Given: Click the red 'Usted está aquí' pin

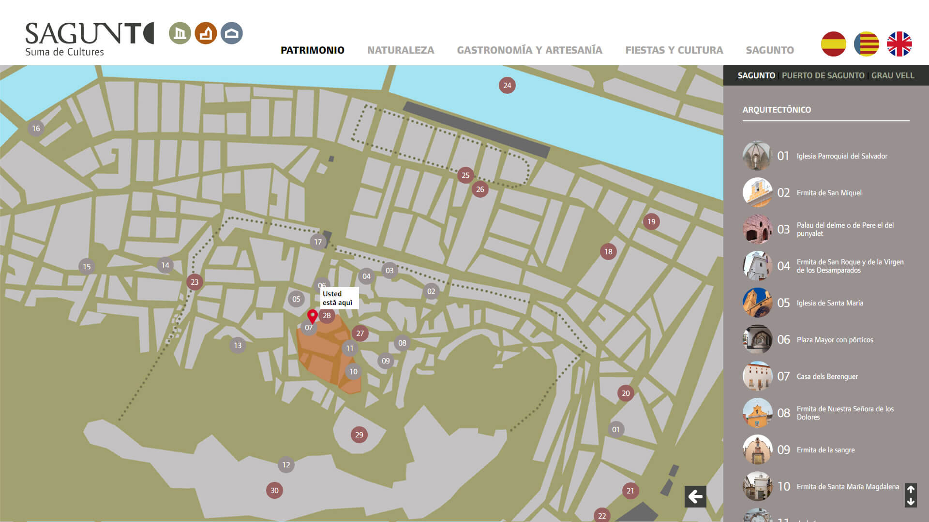Looking at the screenshot, I should tap(312, 317).
